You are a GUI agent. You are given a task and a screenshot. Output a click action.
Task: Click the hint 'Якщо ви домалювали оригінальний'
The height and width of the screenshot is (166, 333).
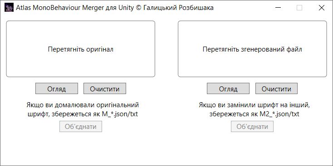tap(83, 105)
